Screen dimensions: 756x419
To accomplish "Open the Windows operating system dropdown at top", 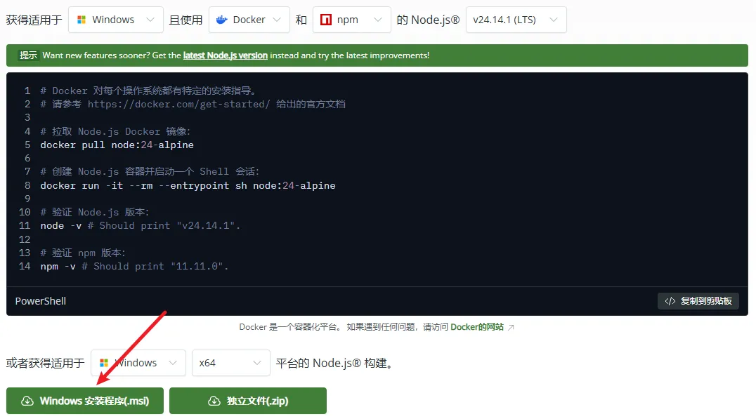I will pyautogui.click(x=116, y=20).
